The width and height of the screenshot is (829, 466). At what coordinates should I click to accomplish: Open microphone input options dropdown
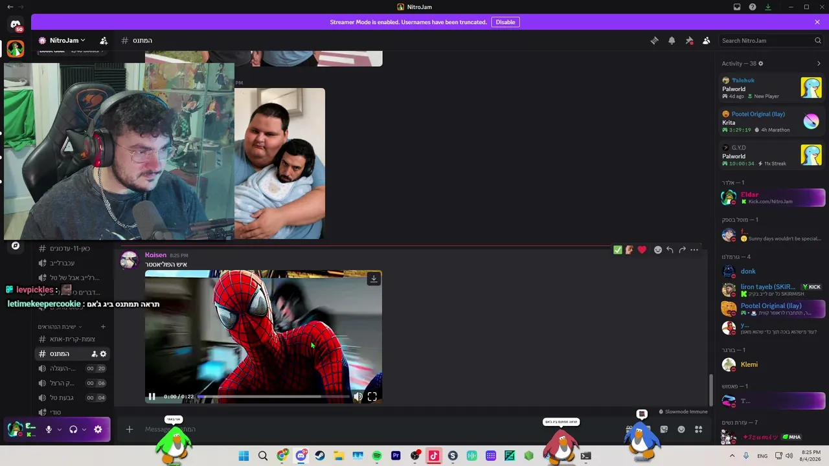click(x=60, y=429)
